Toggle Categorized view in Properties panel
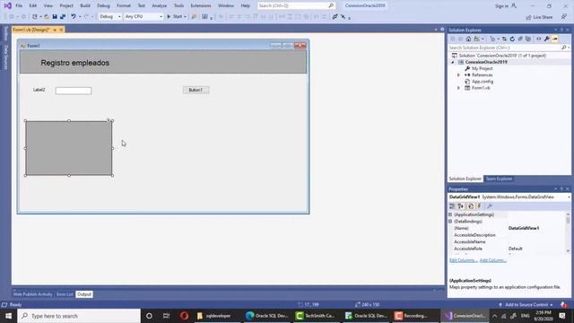574x323 pixels. coord(452,206)
